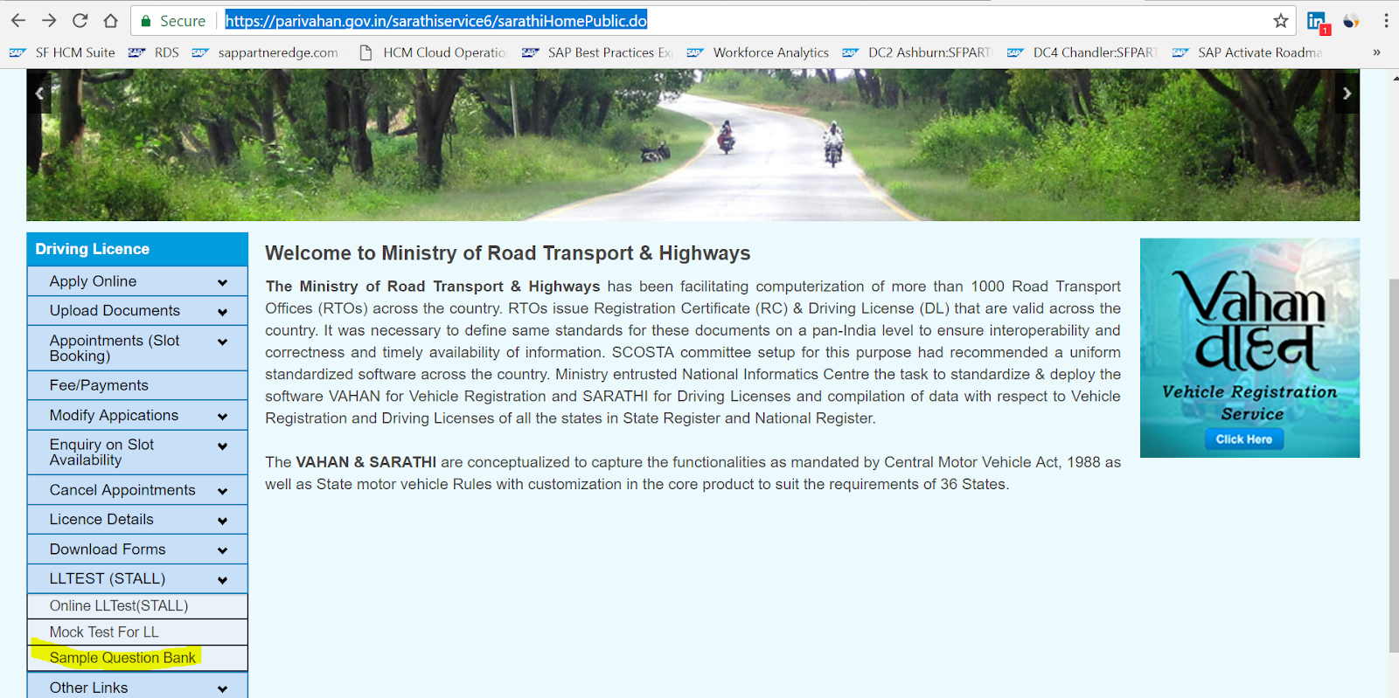
Task: Expand the Other Links dropdown arrow
Action: click(222, 689)
